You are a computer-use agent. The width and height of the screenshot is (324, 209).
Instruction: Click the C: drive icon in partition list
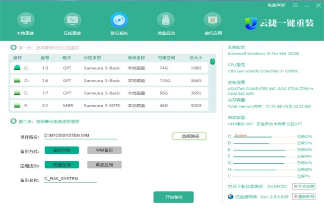[17, 68]
